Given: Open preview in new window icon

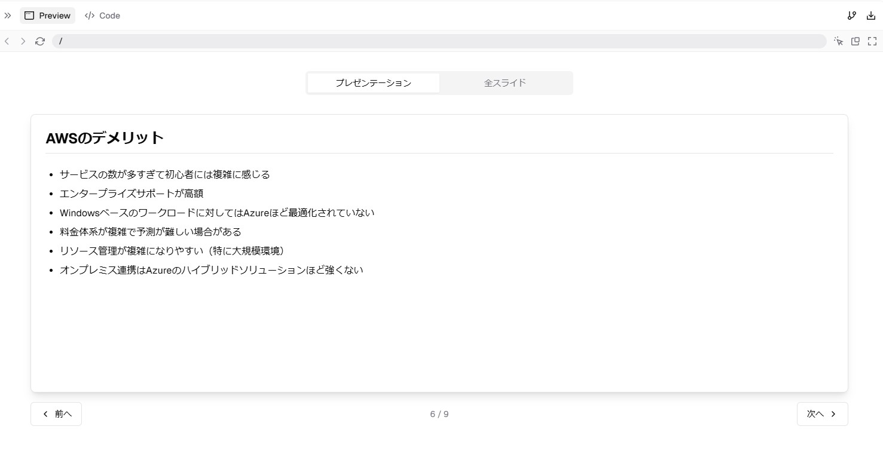Looking at the screenshot, I should click(x=855, y=41).
